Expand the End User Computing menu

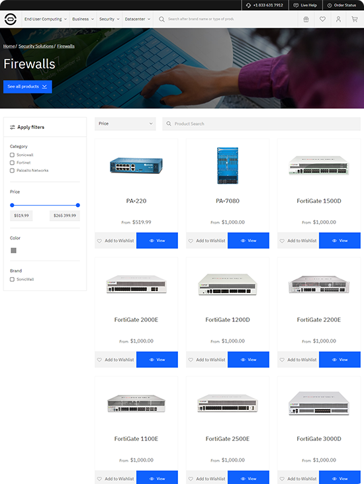(46, 19)
